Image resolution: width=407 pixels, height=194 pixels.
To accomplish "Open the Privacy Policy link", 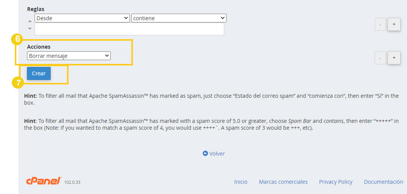I will [336, 182].
